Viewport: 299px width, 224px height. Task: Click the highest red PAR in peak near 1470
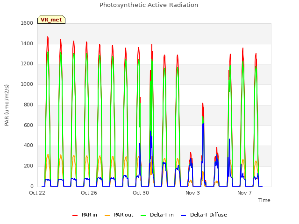coord(48,37)
